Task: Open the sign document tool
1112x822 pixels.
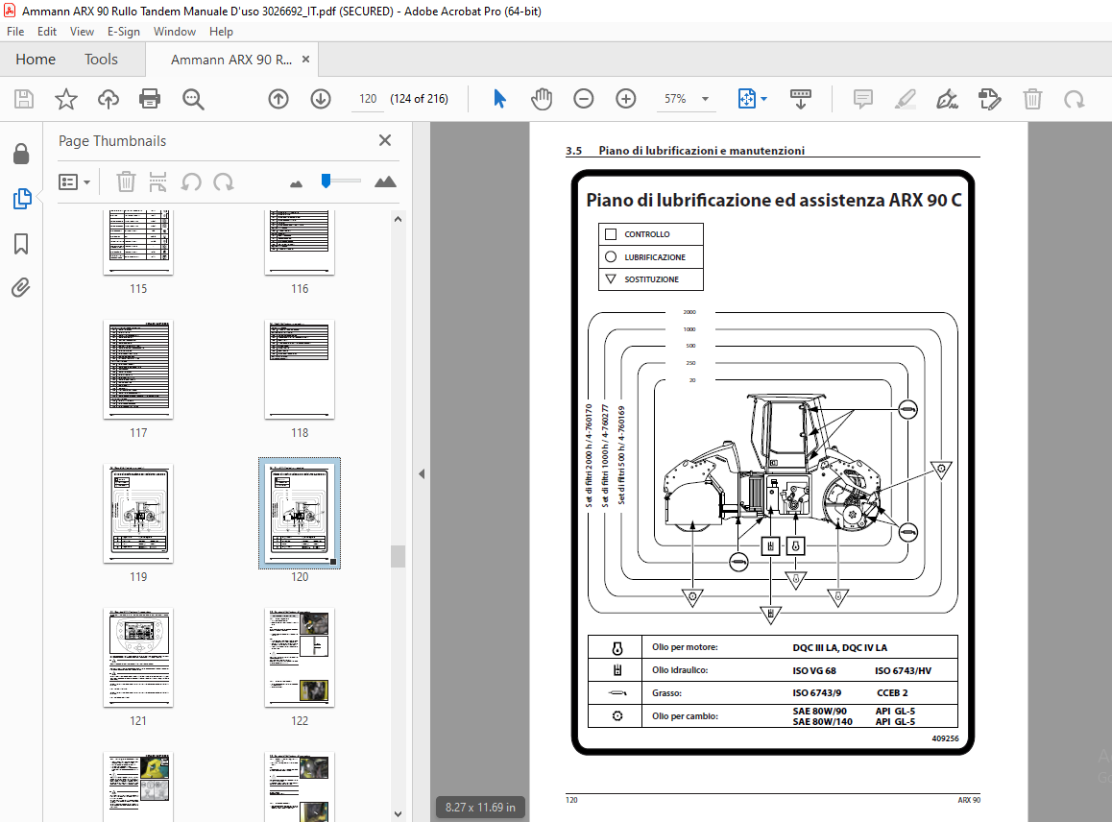Action: coord(948,99)
